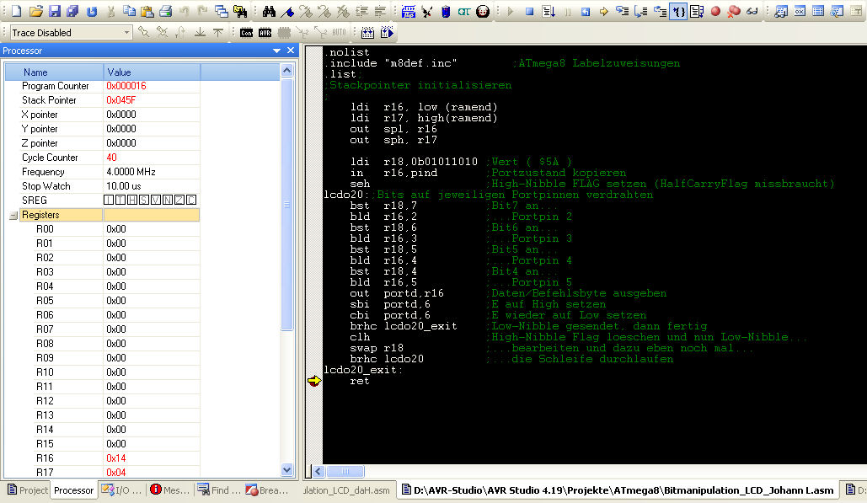Select the Program Counter value 0x000016
Image resolution: width=867 pixels, height=503 pixels.
point(126,86)
